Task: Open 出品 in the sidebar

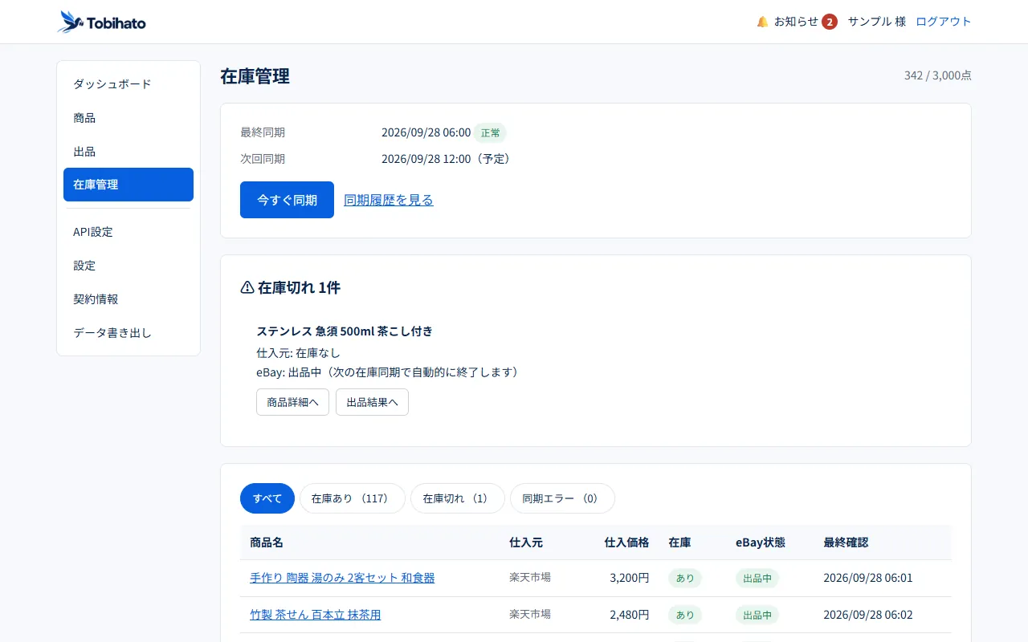Action: tap(128, 152)
